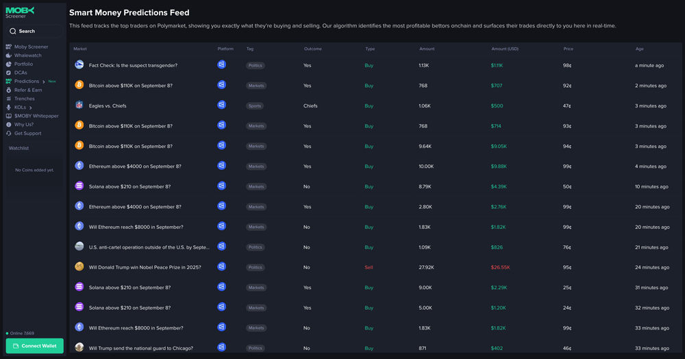685x359 pixels.
Task: Click the NFL logo beside Eagles vs. Chiefs
Action: (79, 106)
